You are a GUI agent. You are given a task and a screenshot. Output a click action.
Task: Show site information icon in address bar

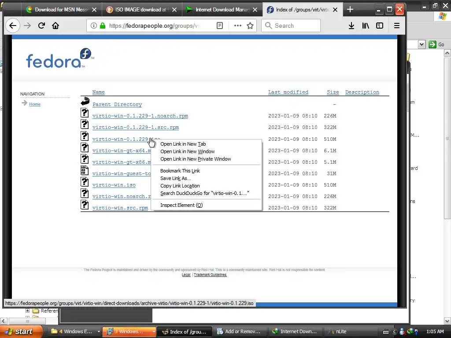tap(94, 26)
